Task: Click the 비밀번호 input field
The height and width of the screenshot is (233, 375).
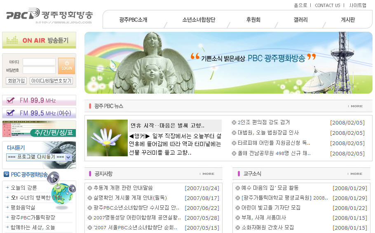Action: click(39, 70)
